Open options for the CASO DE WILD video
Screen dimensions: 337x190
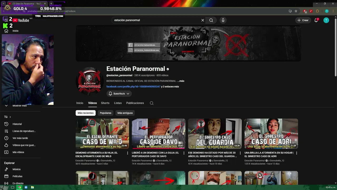pyautogui.click(x=128, y=153)
